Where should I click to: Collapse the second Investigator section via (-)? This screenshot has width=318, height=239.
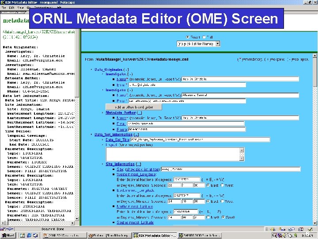[130, 90]
